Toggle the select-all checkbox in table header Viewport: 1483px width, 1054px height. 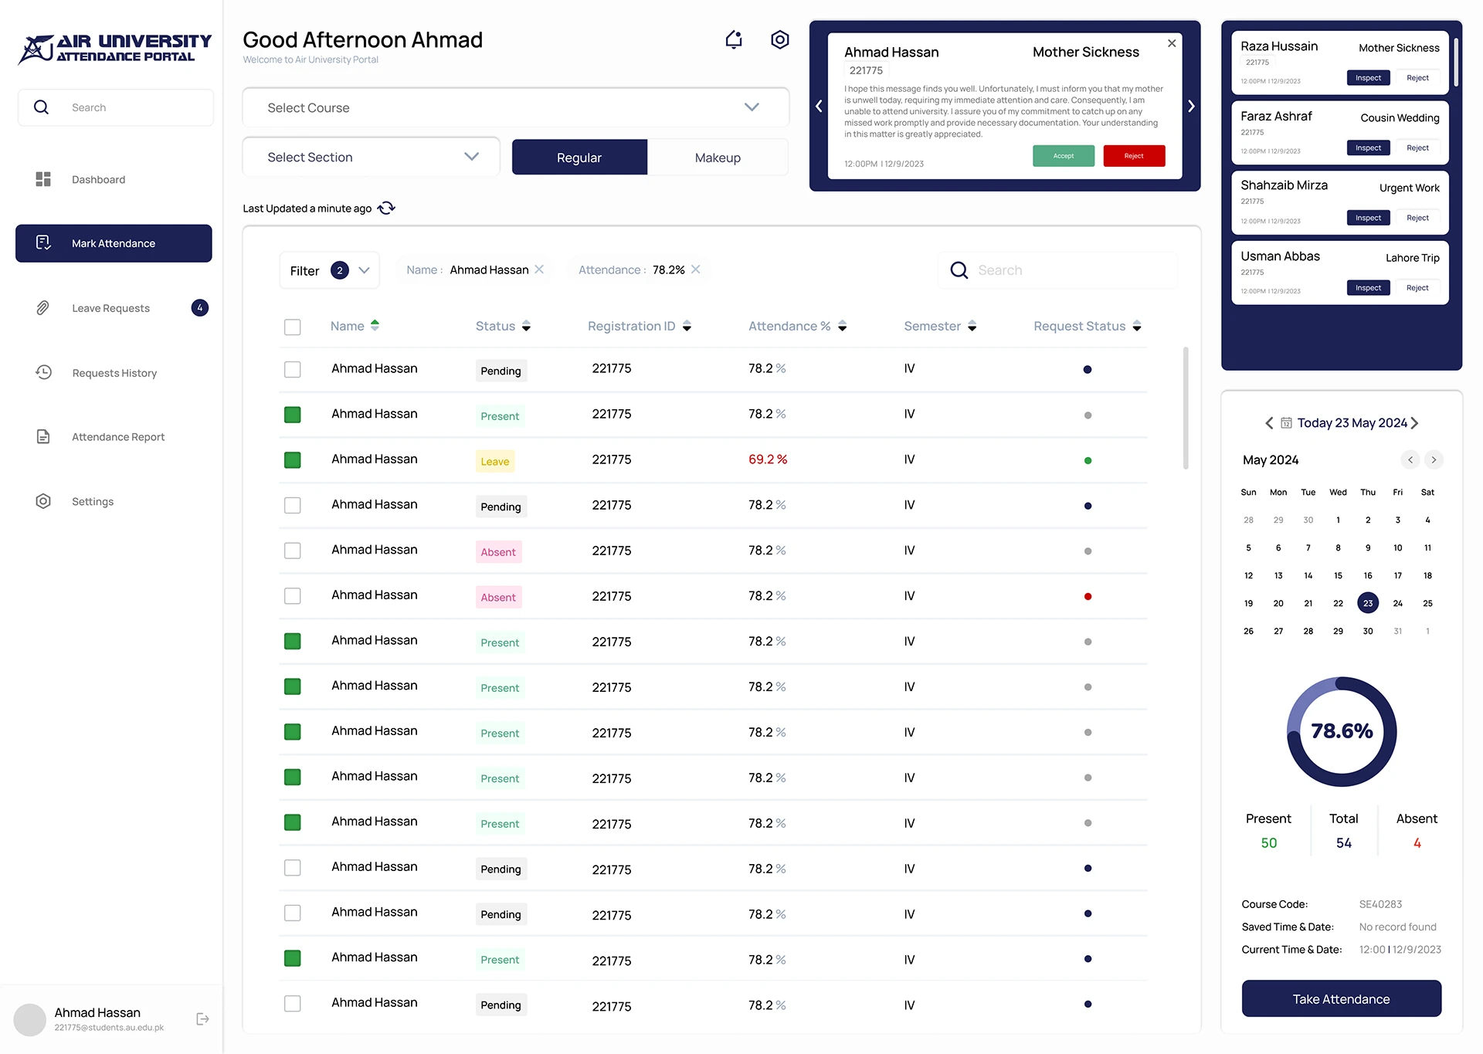point(292,327)
